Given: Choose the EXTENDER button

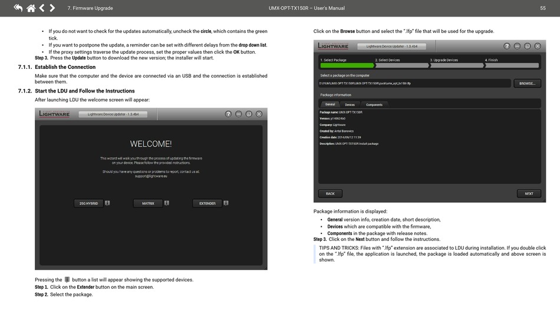Looking at the screenshot, I should [x=207, y=203].
